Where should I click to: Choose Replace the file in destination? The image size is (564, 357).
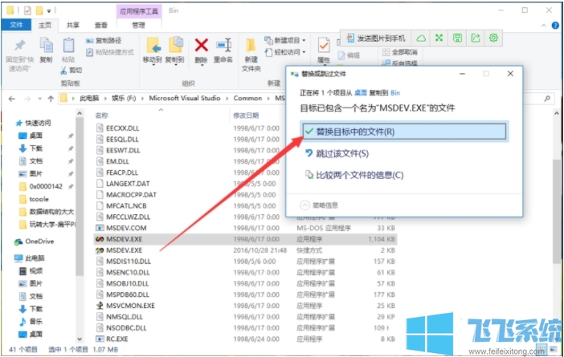click(x=404, y=132)
